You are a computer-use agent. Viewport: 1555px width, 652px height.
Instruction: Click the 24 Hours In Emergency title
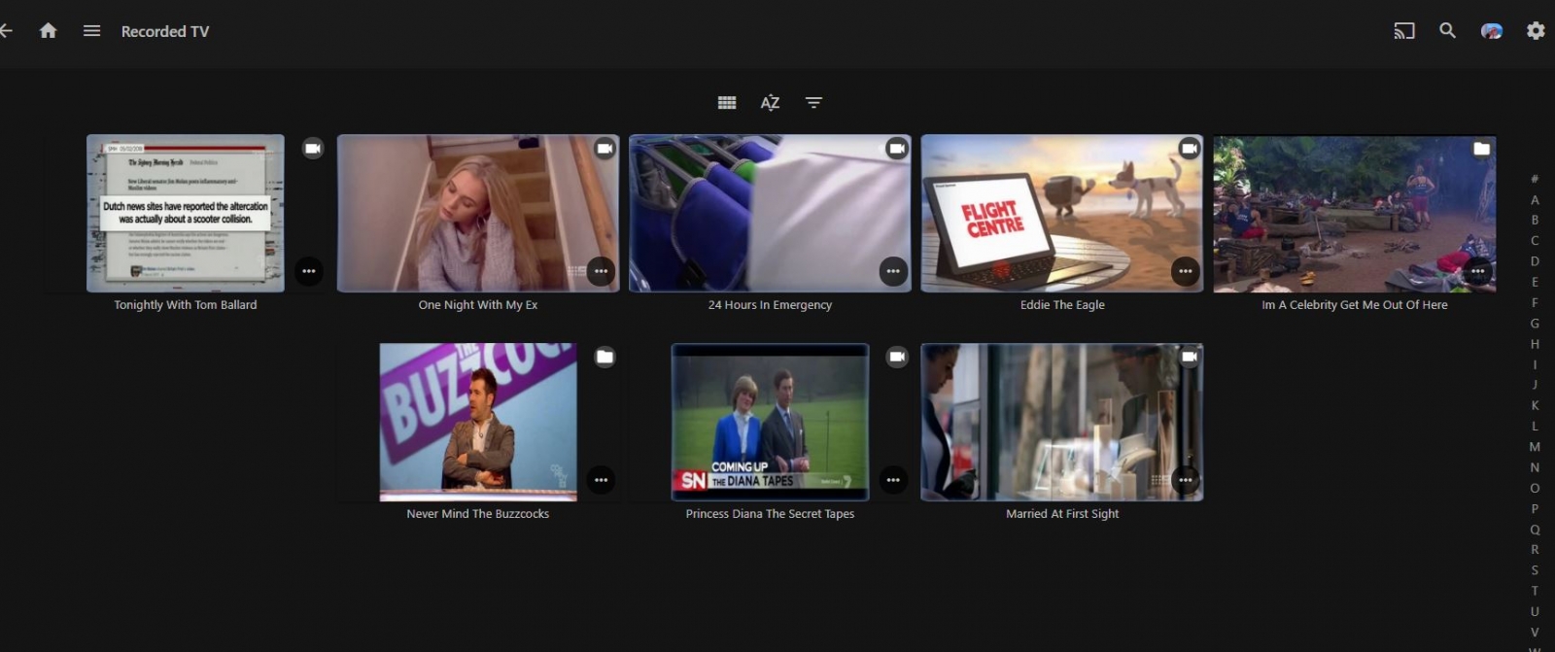770,305
